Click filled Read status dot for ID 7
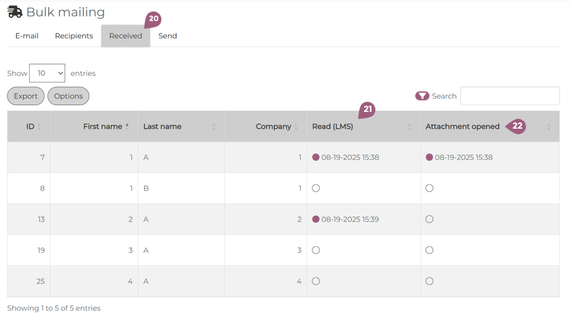The image size is (570, 318). point(316,157)
